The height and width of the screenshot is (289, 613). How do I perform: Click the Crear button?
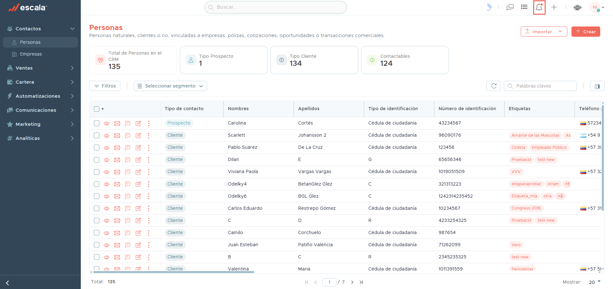(x=586, y=32)
